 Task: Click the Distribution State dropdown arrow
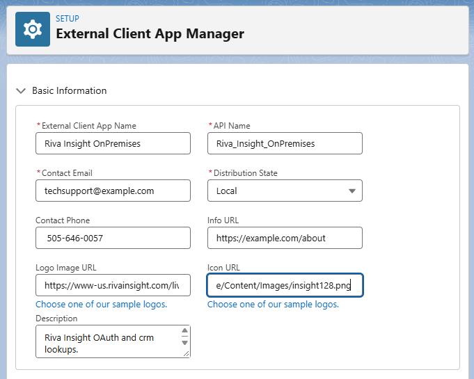click(351, 191)
